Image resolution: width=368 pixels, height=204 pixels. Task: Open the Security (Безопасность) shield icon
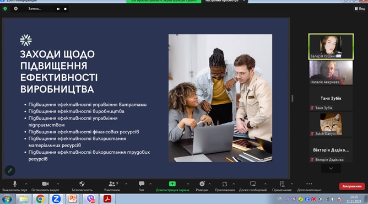82,184
